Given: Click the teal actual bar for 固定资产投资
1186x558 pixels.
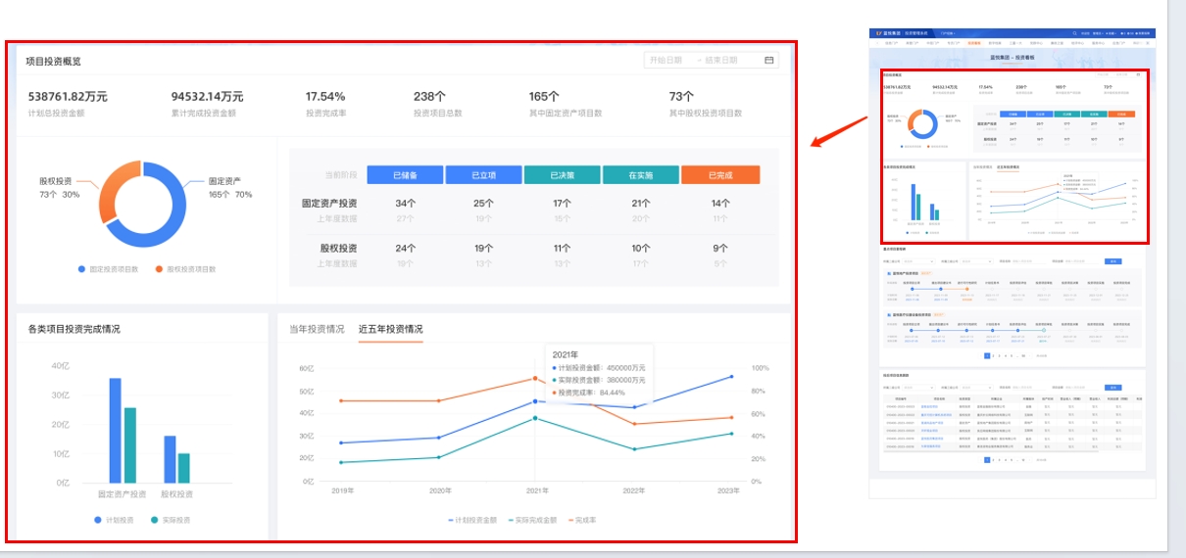Looking at the screenshot, I should point(130,445).
